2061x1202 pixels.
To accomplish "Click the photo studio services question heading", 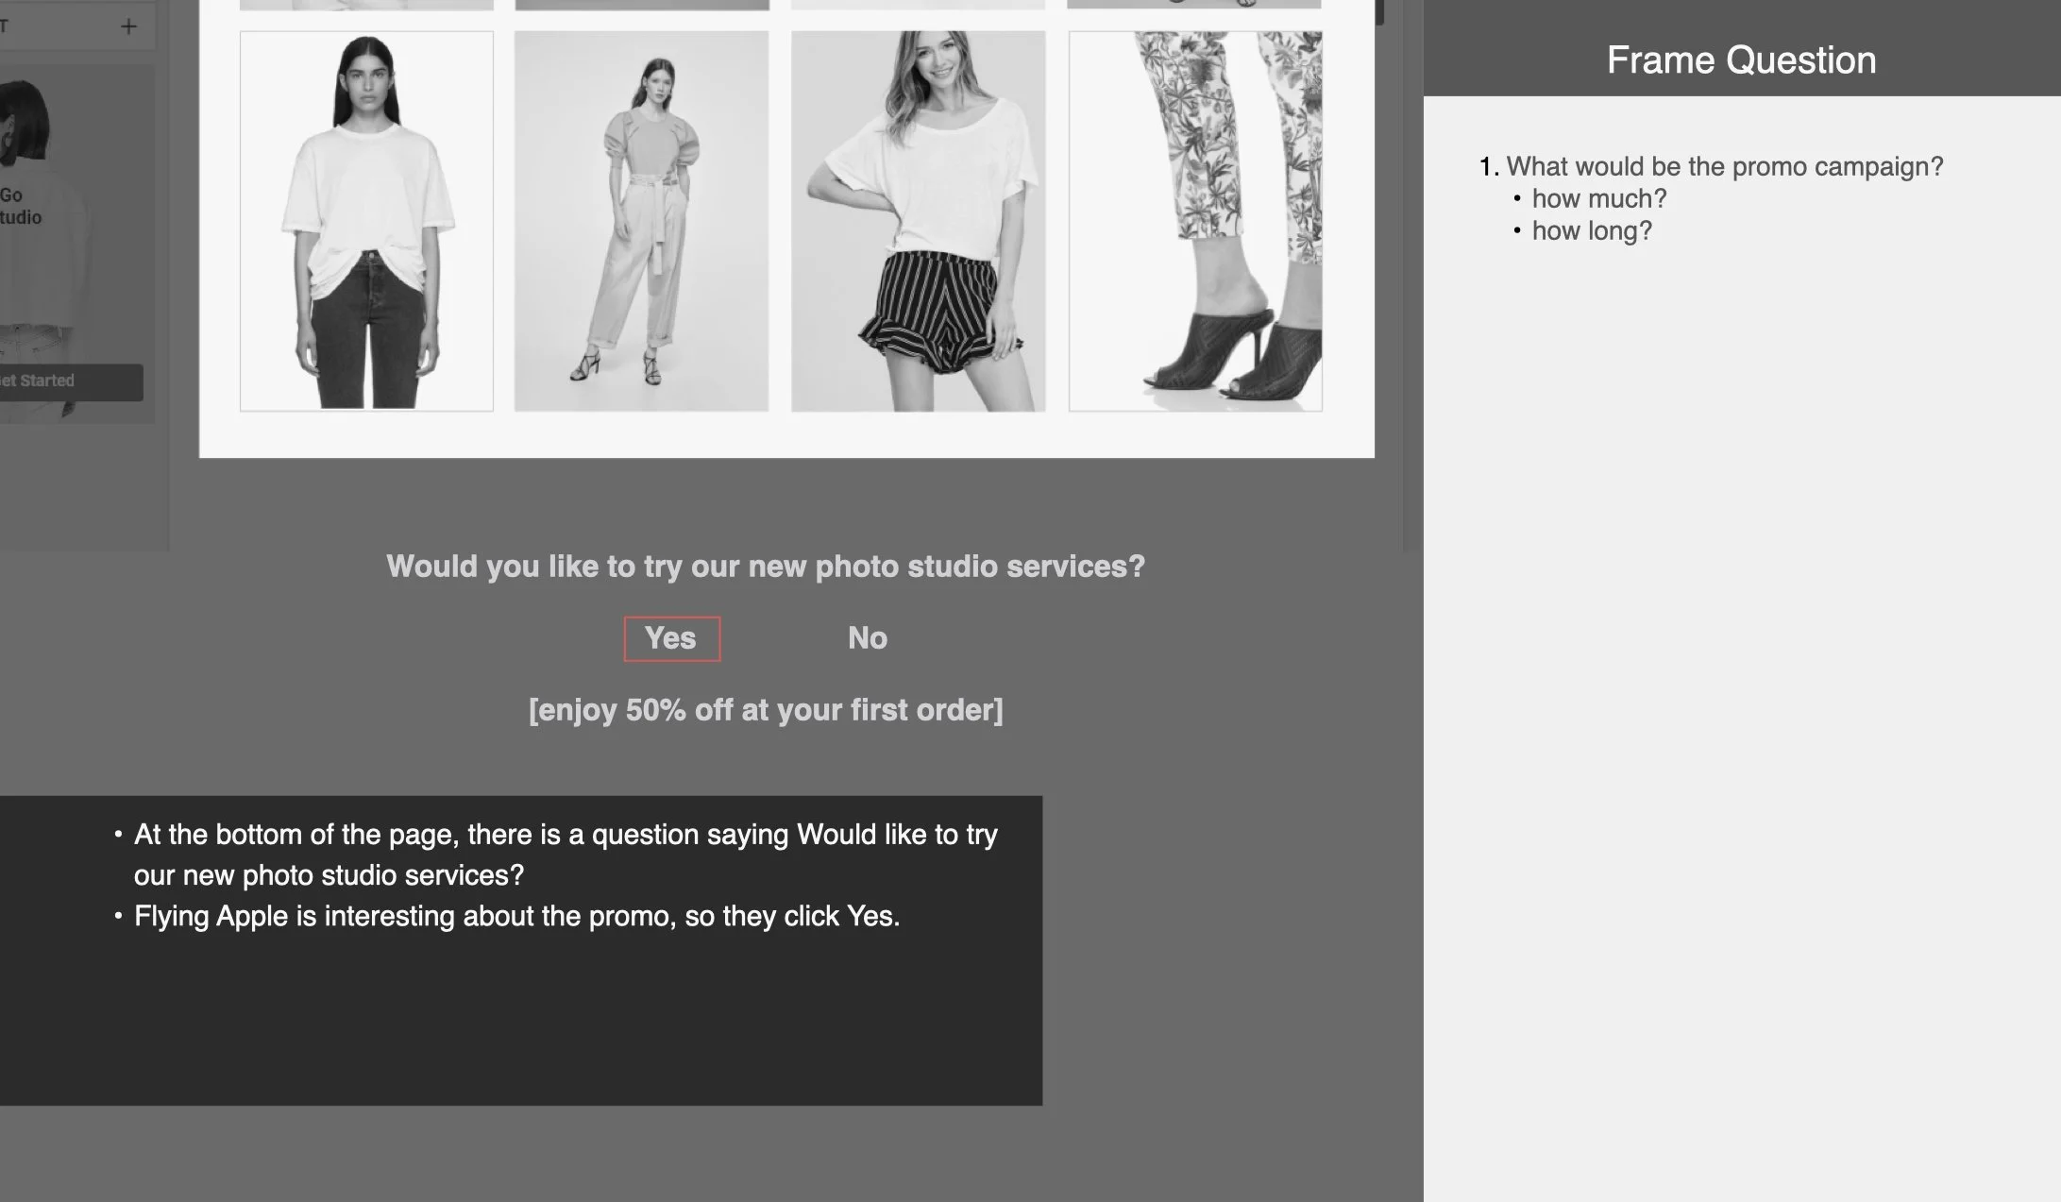I will (x=766, y=567).
